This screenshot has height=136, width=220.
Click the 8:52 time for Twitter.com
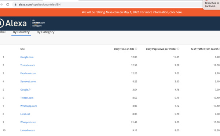point(135,98)
